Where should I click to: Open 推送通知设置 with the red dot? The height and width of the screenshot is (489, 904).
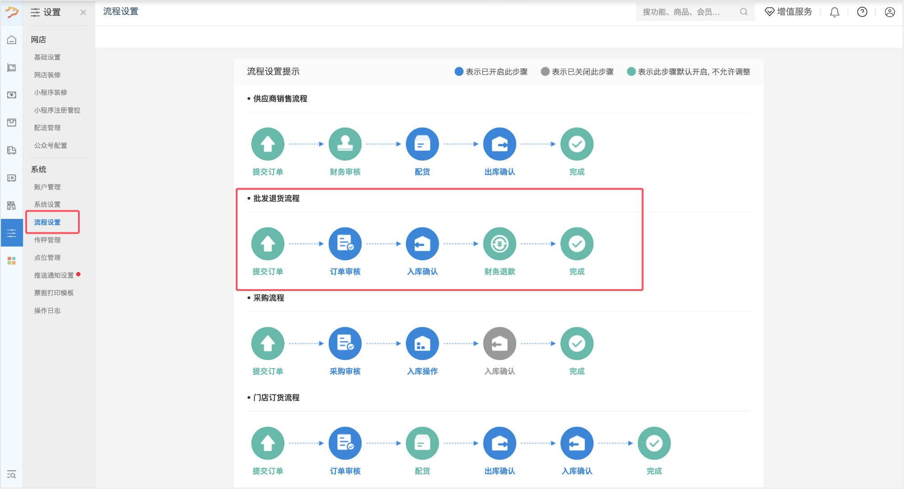[x=54, y=275]
